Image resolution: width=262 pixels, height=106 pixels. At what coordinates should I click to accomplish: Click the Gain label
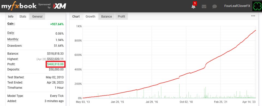pyautogui.click(x=11, y=24)
